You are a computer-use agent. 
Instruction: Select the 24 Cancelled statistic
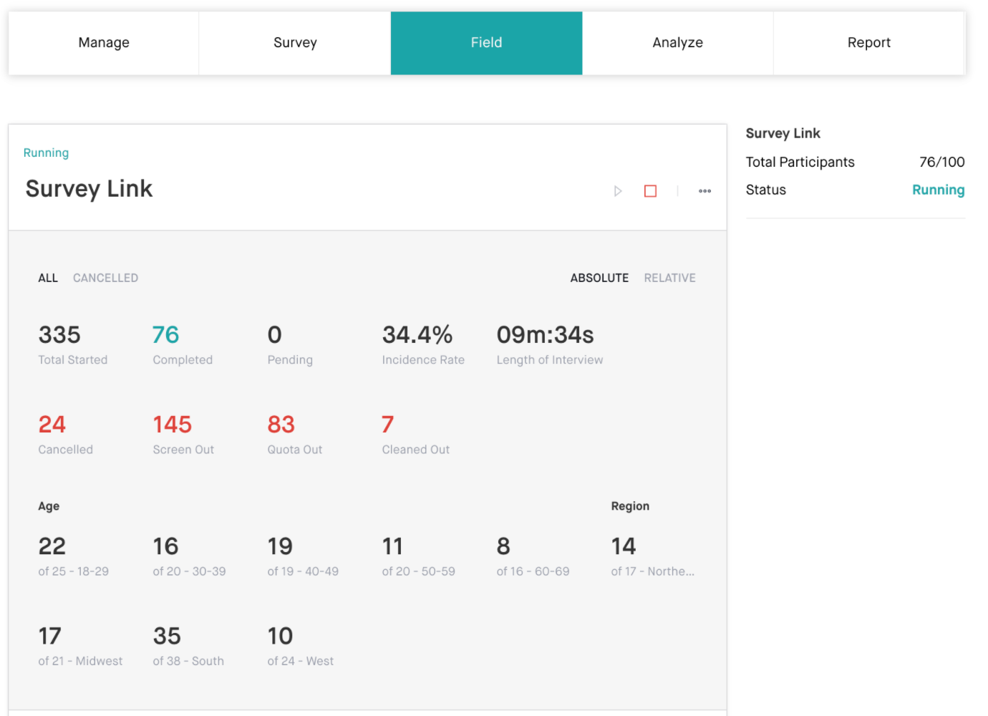[52, 425]
